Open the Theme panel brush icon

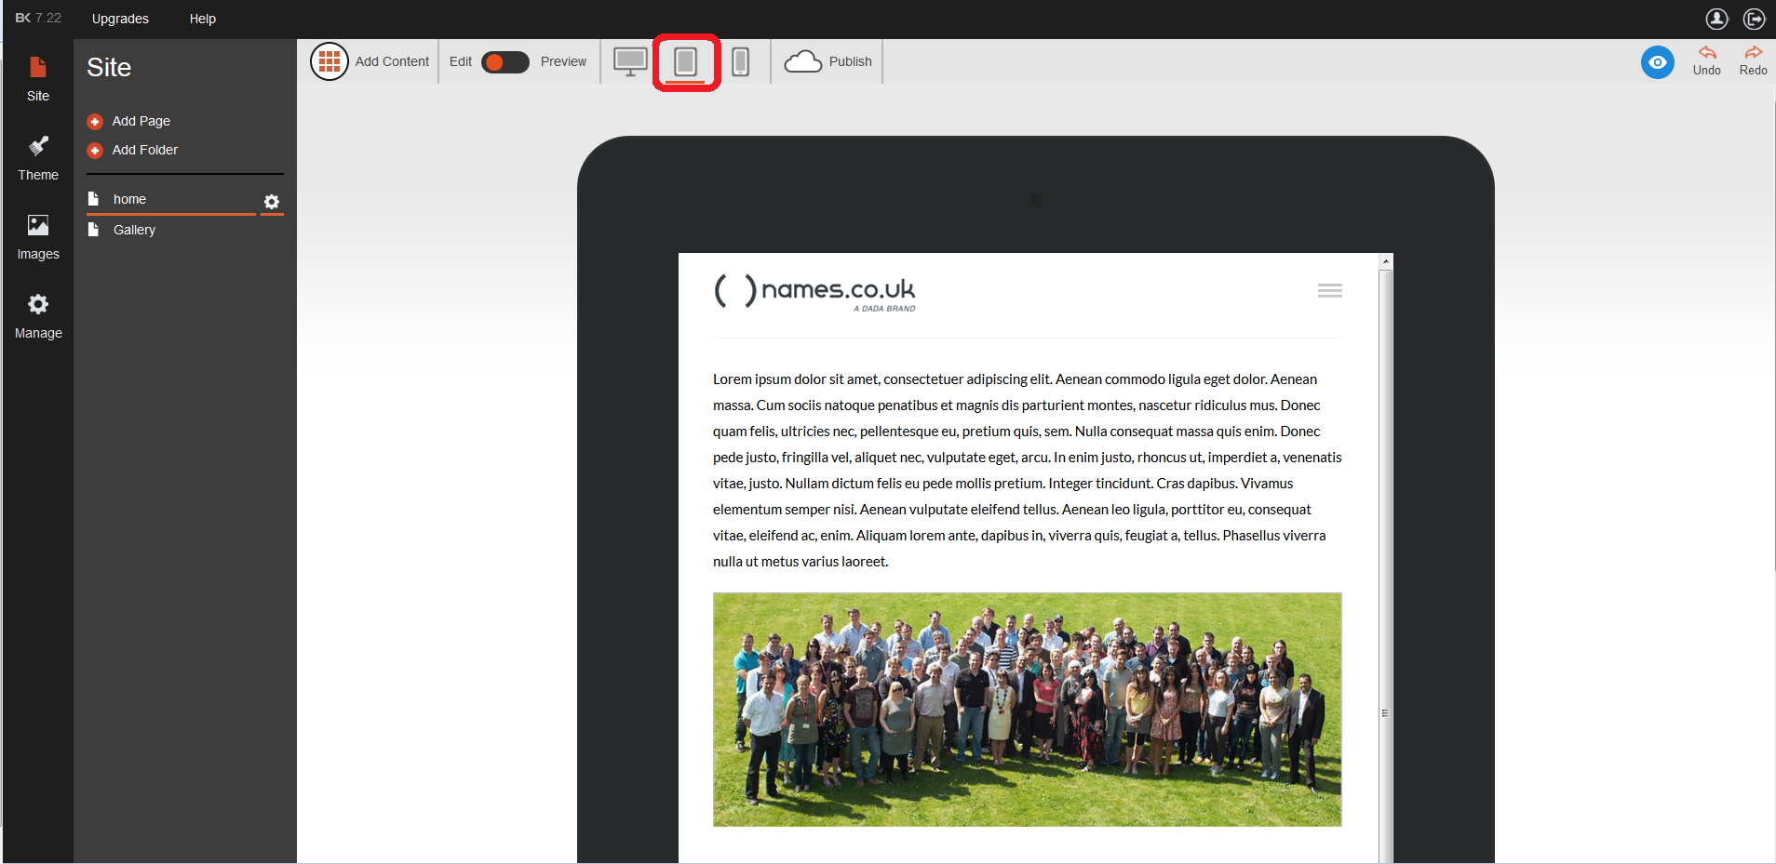click(x=38, y=146)
